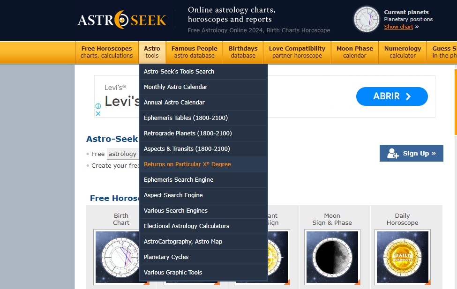Open the current planets chart icon
The width and height of the screenshot is (457, 289).
pyautogui.click(x=366, y=20)
